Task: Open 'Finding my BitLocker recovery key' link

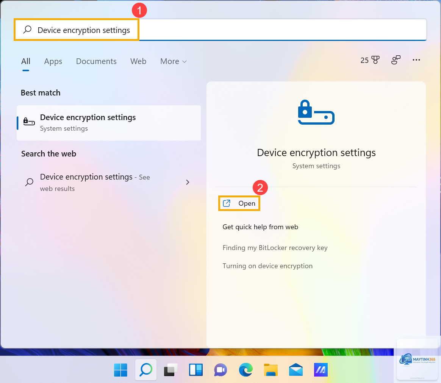Action: [x=275, y=248]
